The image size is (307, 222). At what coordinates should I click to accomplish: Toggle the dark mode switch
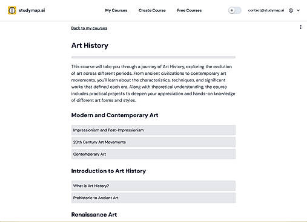point(234,10)
